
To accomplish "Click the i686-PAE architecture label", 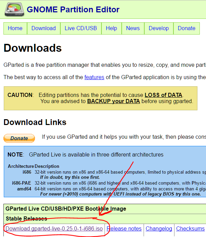I will [x=22, y=183].
